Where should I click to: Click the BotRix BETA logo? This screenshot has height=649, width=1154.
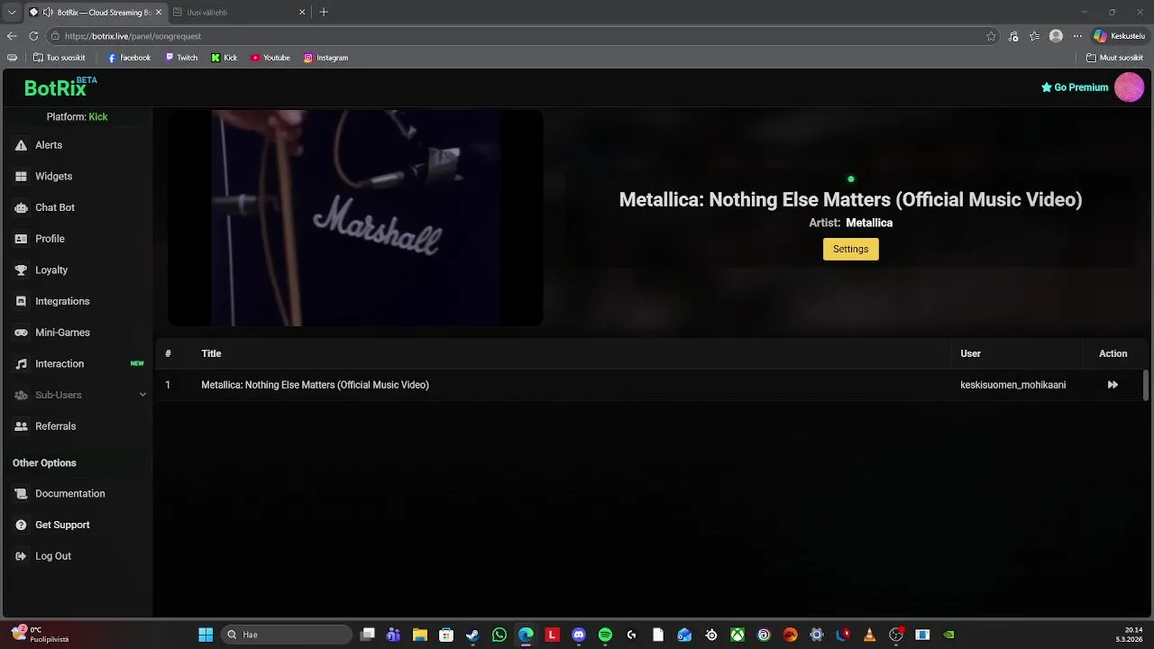pos(60,87)
